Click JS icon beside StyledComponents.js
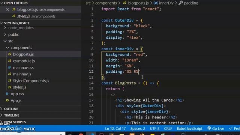Viewport: 240px width, 135px height. (x=9, y=81)
